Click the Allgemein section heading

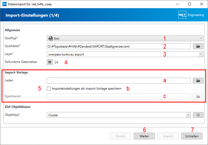click(x=12, y=30)
